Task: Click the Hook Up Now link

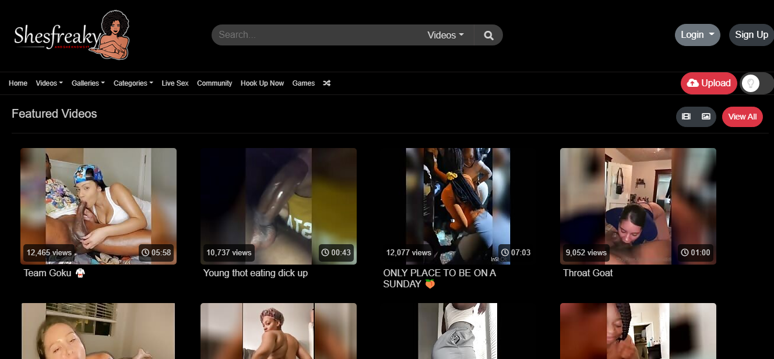Action: tap(262, 83)
